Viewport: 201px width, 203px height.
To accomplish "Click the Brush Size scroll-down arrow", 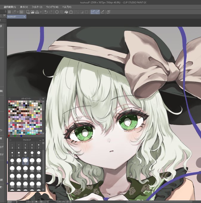I will (x=43, y=190).
